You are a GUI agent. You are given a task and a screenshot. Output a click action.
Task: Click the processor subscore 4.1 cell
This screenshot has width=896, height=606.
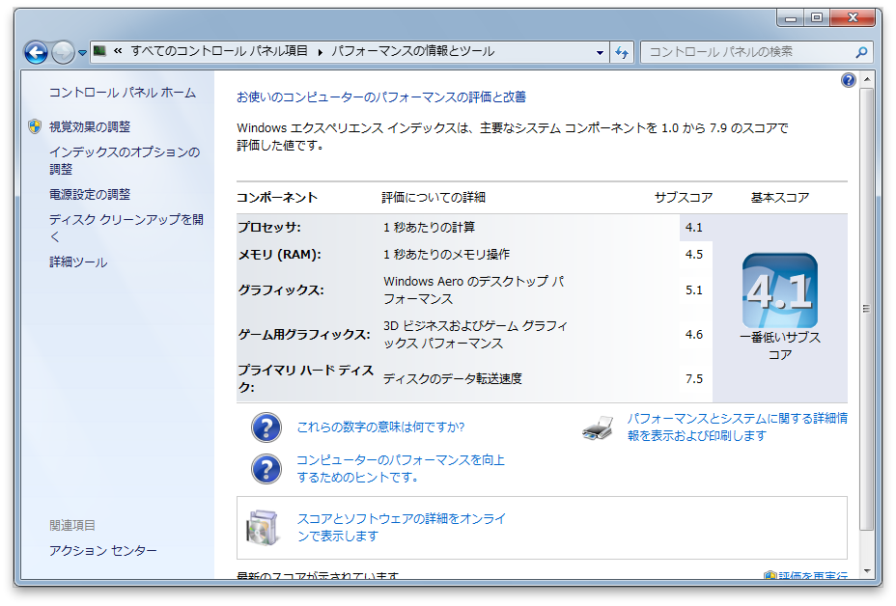click(x=694, y=228)
